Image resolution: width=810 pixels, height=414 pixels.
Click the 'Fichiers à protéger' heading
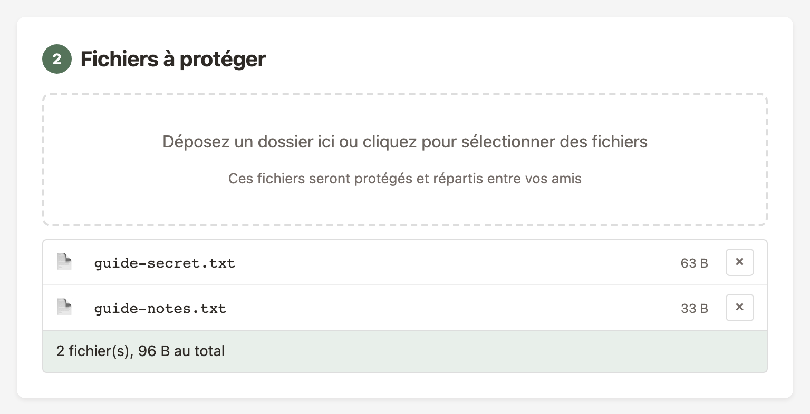[x=172, y=59]
